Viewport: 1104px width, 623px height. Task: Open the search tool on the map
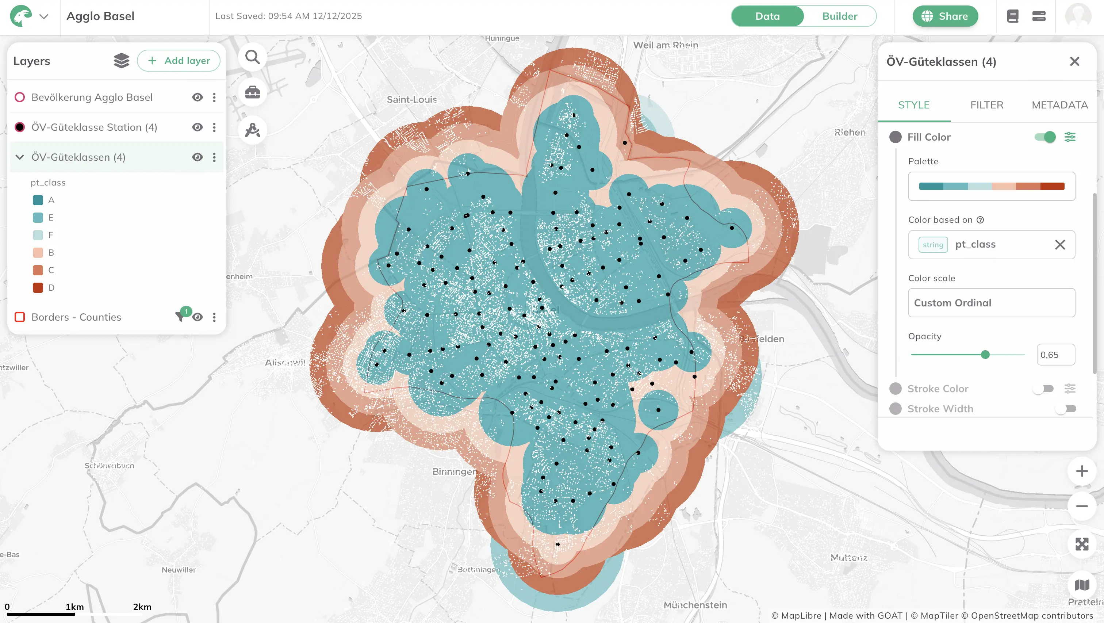252,57
